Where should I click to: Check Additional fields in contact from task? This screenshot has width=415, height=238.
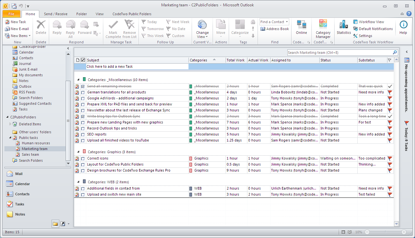pos(83,188)
